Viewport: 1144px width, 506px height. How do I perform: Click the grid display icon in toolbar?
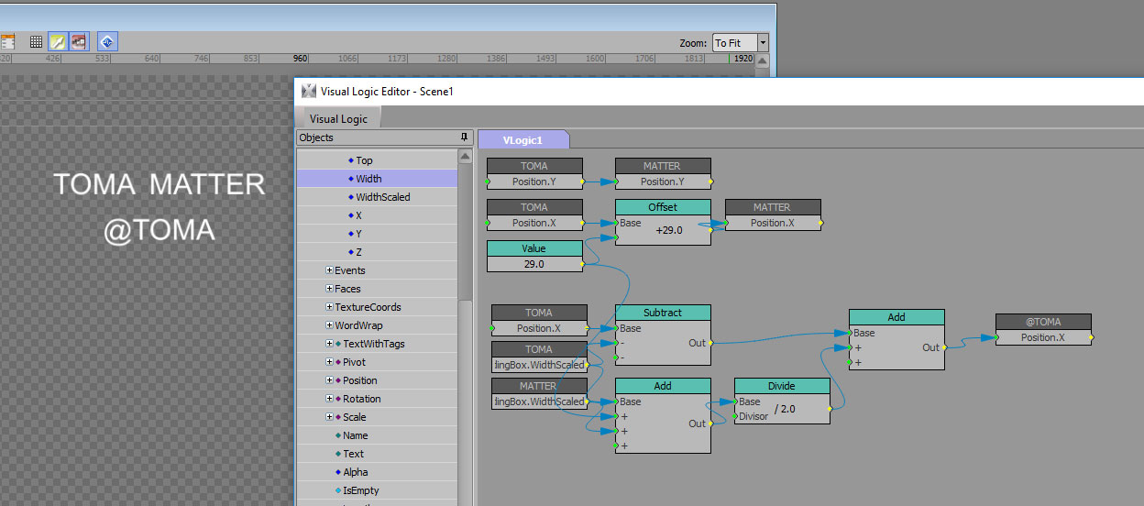[x=36, y=42]
